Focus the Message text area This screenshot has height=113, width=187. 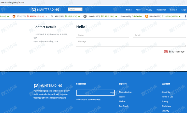[131, 43]
